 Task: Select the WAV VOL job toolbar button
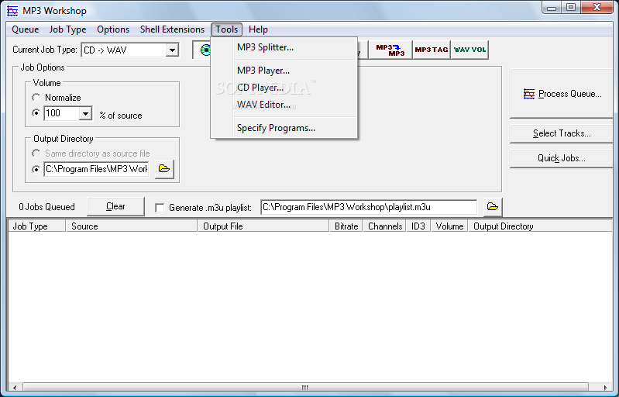pos(469,50)
